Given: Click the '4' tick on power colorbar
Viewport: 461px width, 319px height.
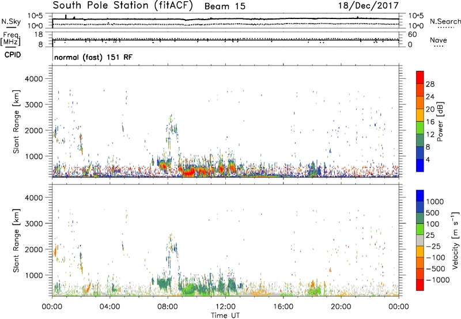Looking at the screenshot, I should click(428, 159).
